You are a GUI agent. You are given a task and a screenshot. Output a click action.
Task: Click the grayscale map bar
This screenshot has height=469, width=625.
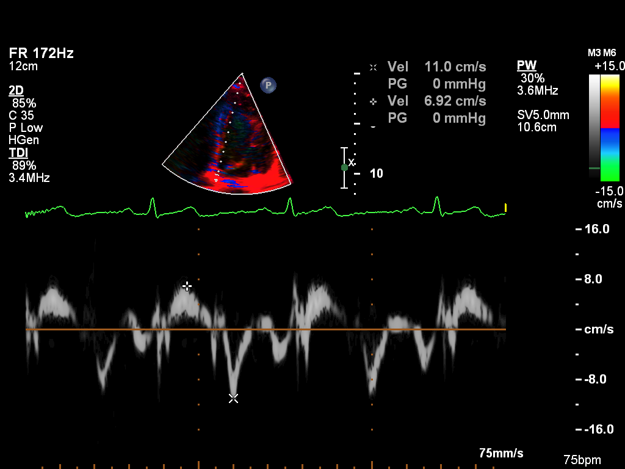(594, 128)
